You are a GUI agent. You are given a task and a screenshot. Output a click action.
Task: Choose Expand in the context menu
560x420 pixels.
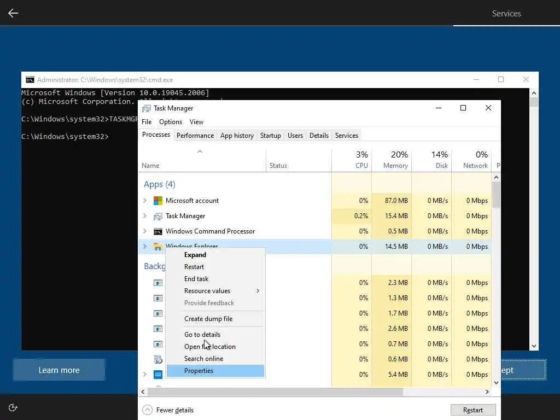pos(215,255)
